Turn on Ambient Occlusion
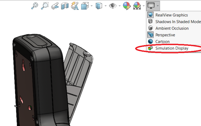Image resolution: width=201 pixels, height=126 pixels. click(172, 28)
